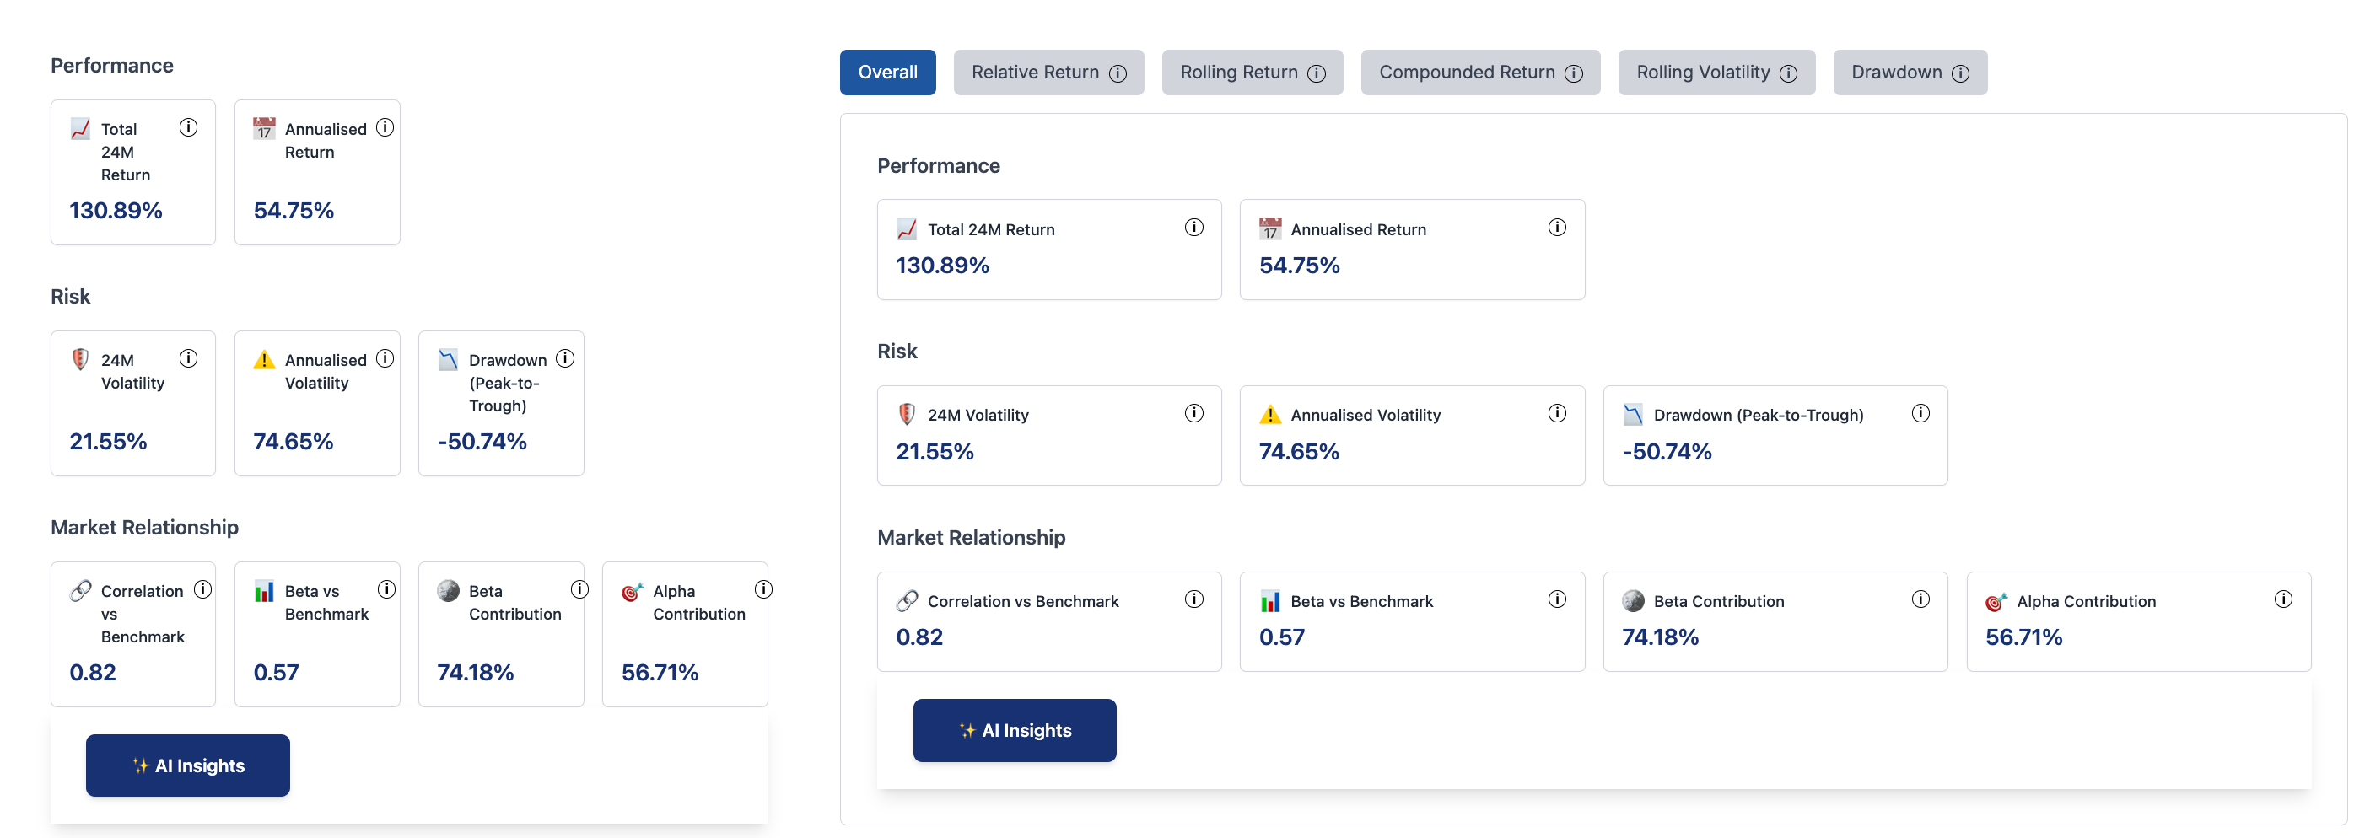Click the right Correlation vs Benchmark card

click(1048, 621)
